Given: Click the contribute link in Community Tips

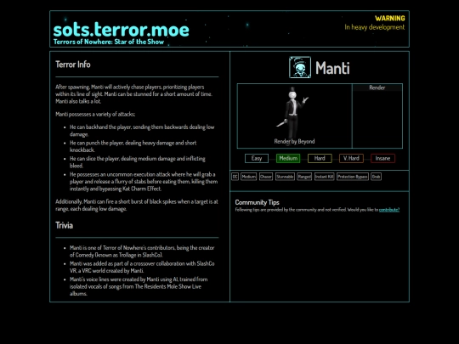Looking at the screenshot, I should [389, 210].
